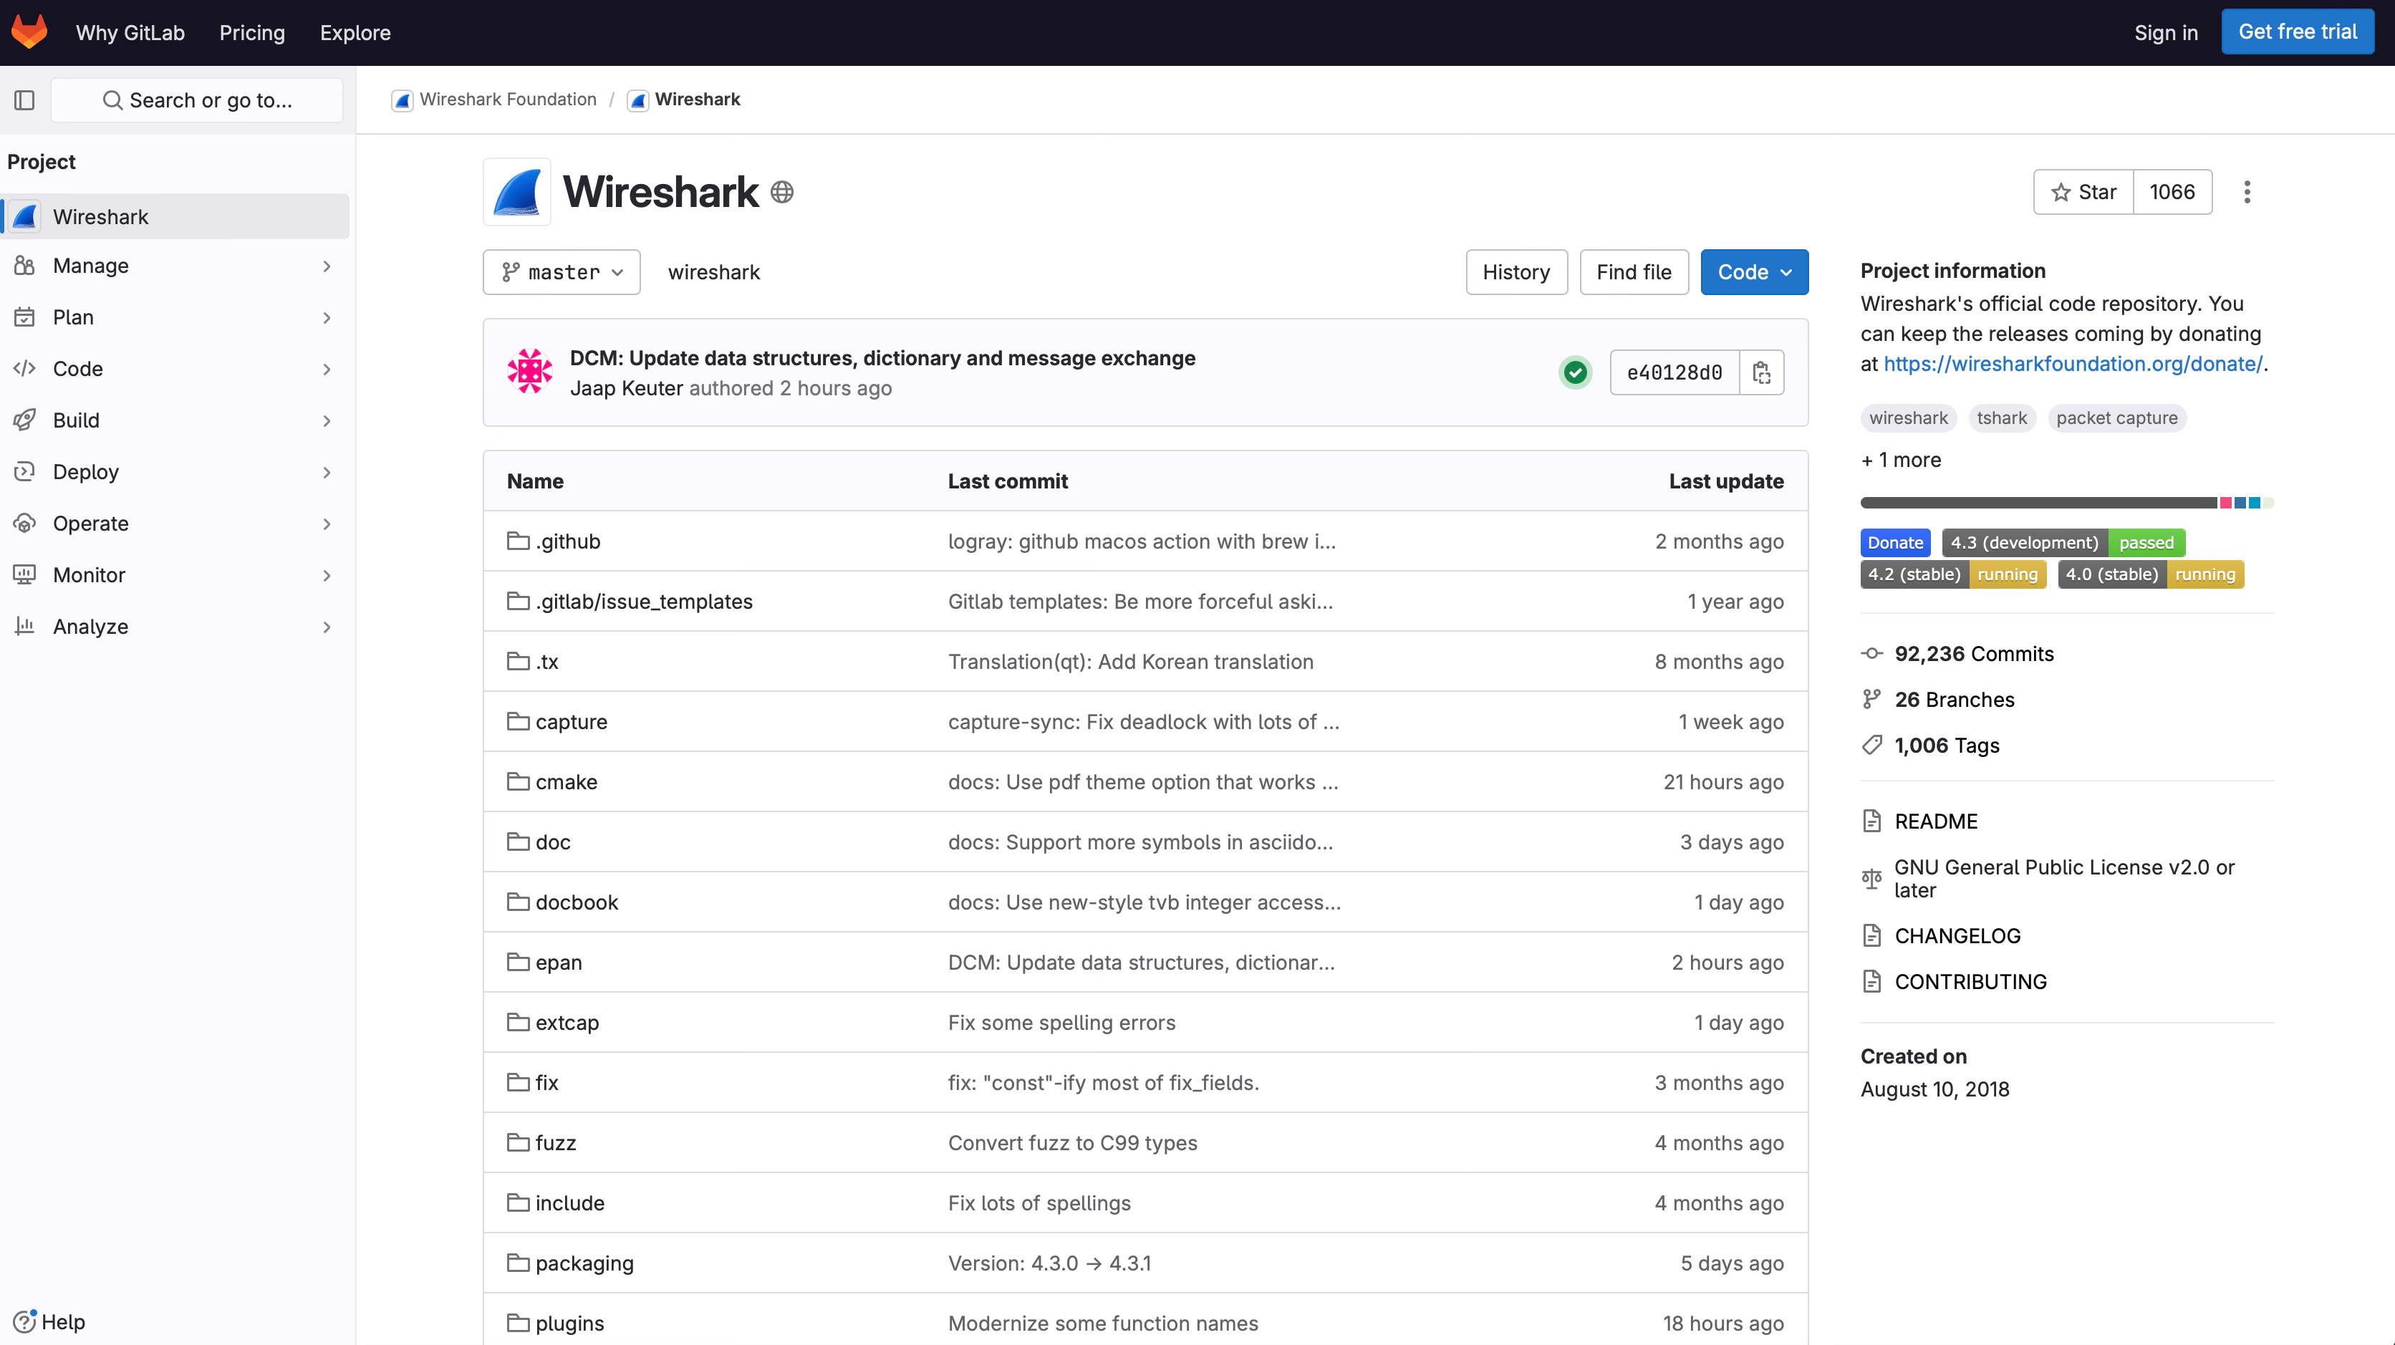Click the History button
Screen dimensions: 2395x1345
[1516, 272]
